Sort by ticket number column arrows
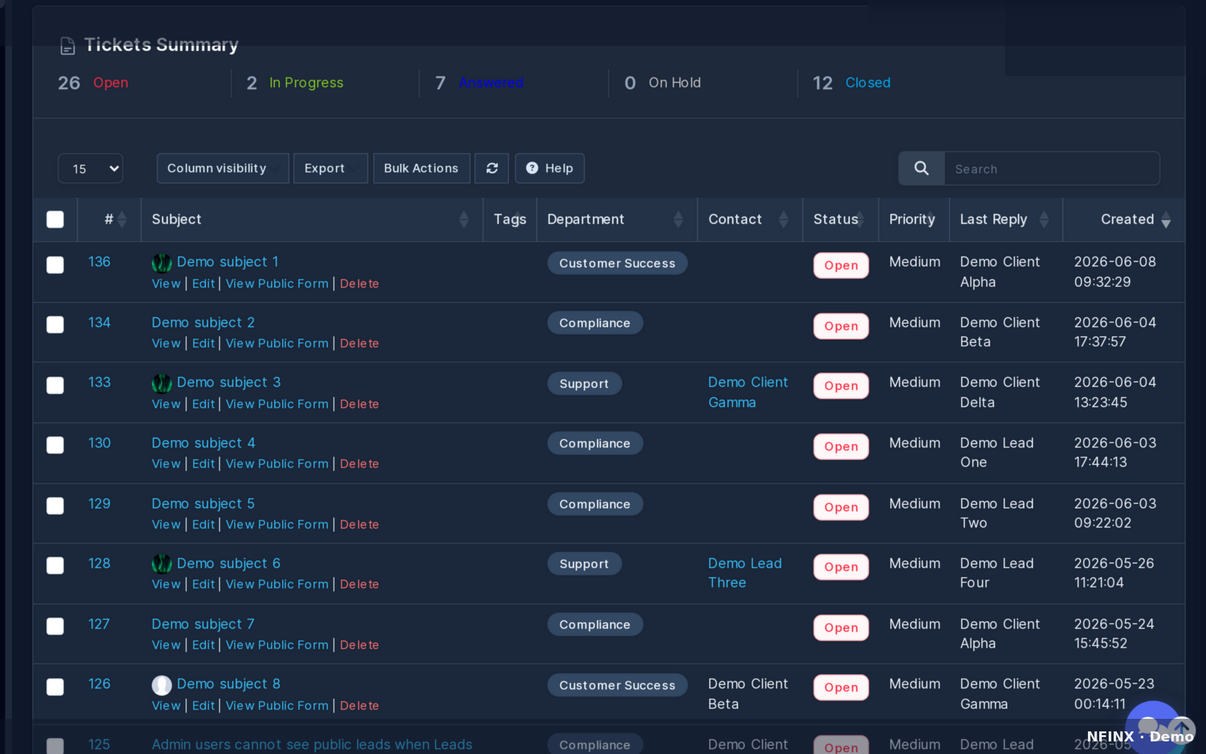 click(x=122, y=219)
